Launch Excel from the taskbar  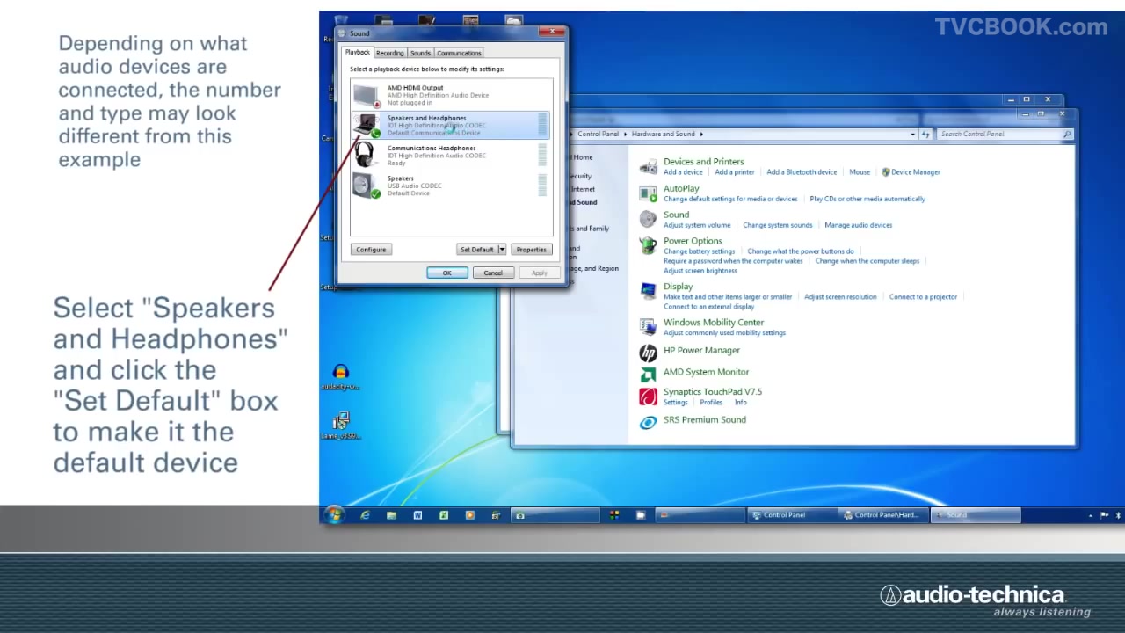[444, 515]
